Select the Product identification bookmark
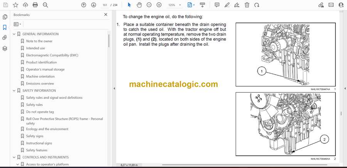The height and width of the screenshot is (168, 347). click(x=41, y=62)
